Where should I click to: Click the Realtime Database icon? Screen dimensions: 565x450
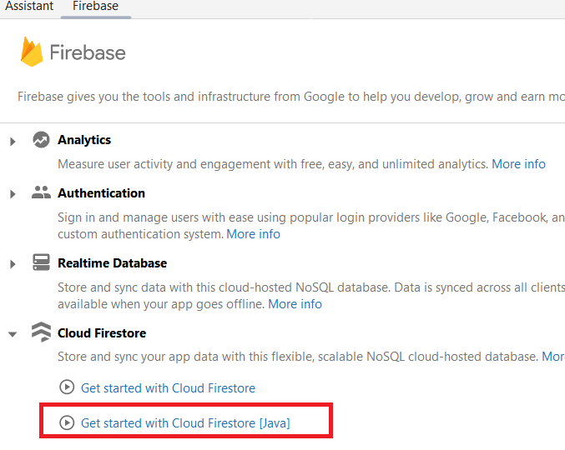[41, 263]
